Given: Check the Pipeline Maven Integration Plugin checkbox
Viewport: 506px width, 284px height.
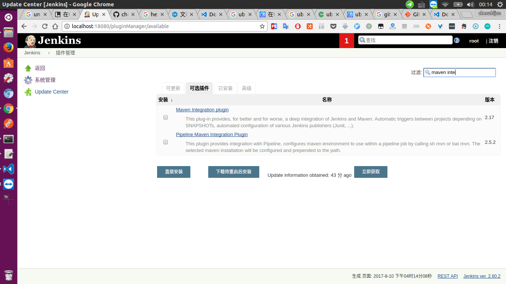Looking at the screenshot, I should point(166,142).
